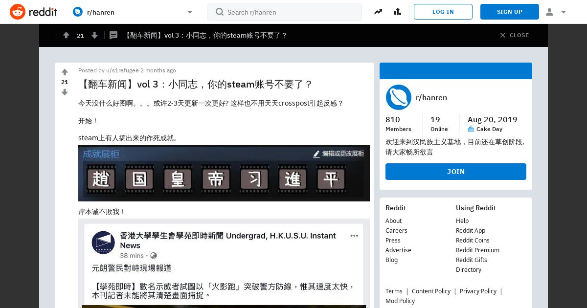Open the Advertise footer link
Screen dimensions: 587x308
[398, 250]
